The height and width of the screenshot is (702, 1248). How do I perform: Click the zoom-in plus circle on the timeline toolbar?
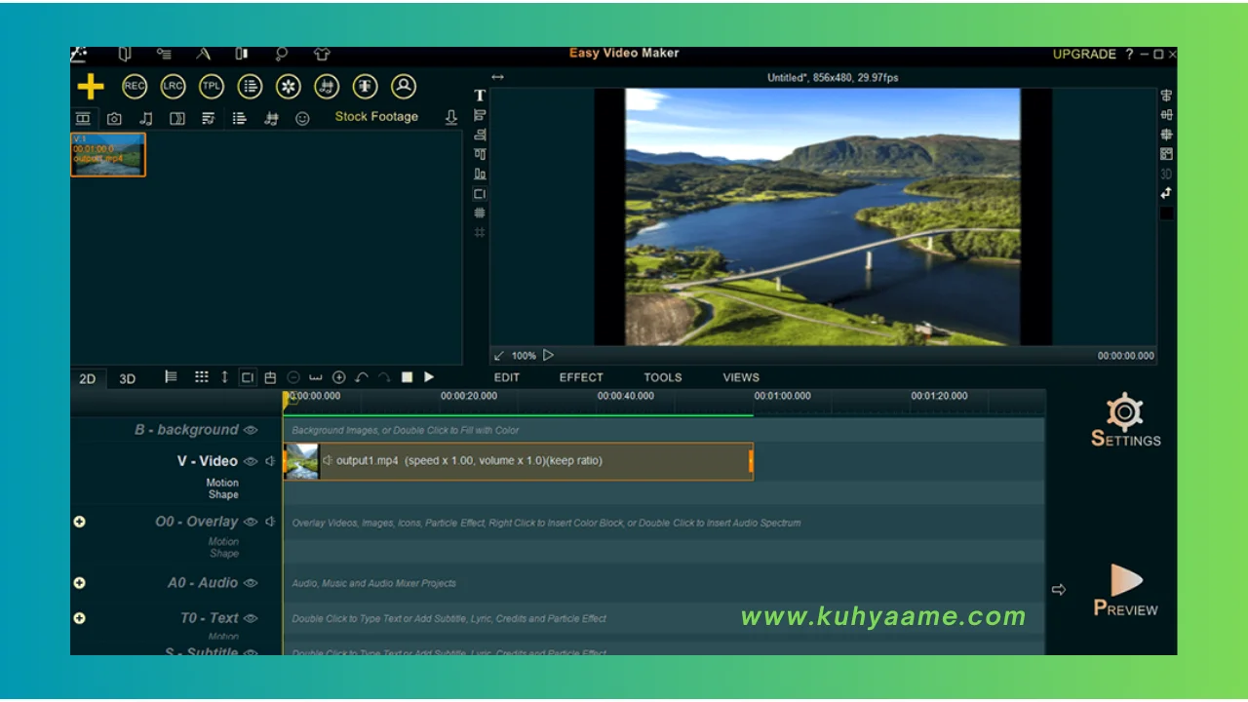tap(338, 377)
